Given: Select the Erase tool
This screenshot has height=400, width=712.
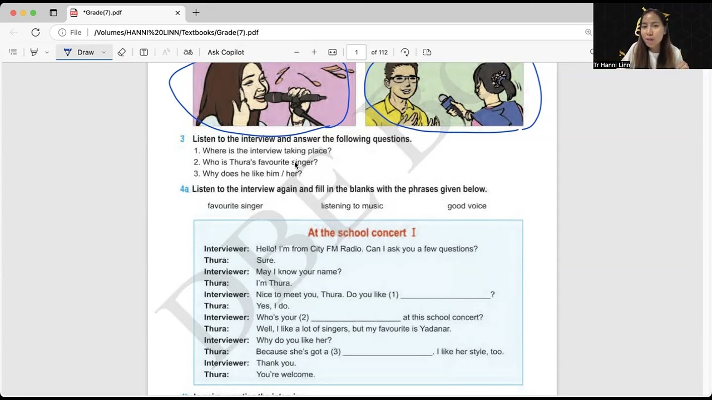Looking at the screenshot, I should [x=121, y=52].
